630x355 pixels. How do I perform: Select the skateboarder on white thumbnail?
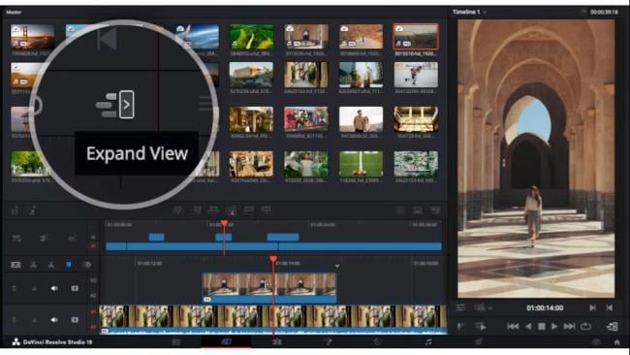[x=416, y=75]
